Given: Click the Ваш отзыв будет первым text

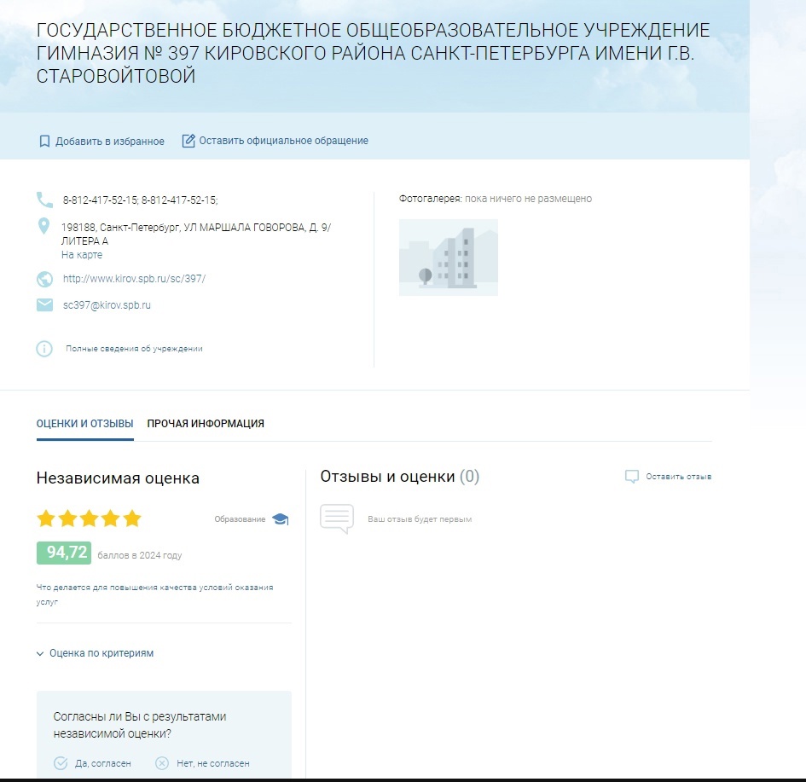Looking at the screenshot, I should pos(420,519).
